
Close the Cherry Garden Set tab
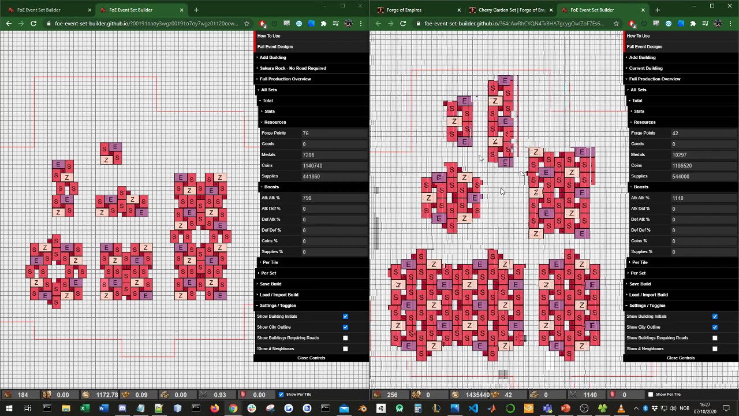(551, 10)
